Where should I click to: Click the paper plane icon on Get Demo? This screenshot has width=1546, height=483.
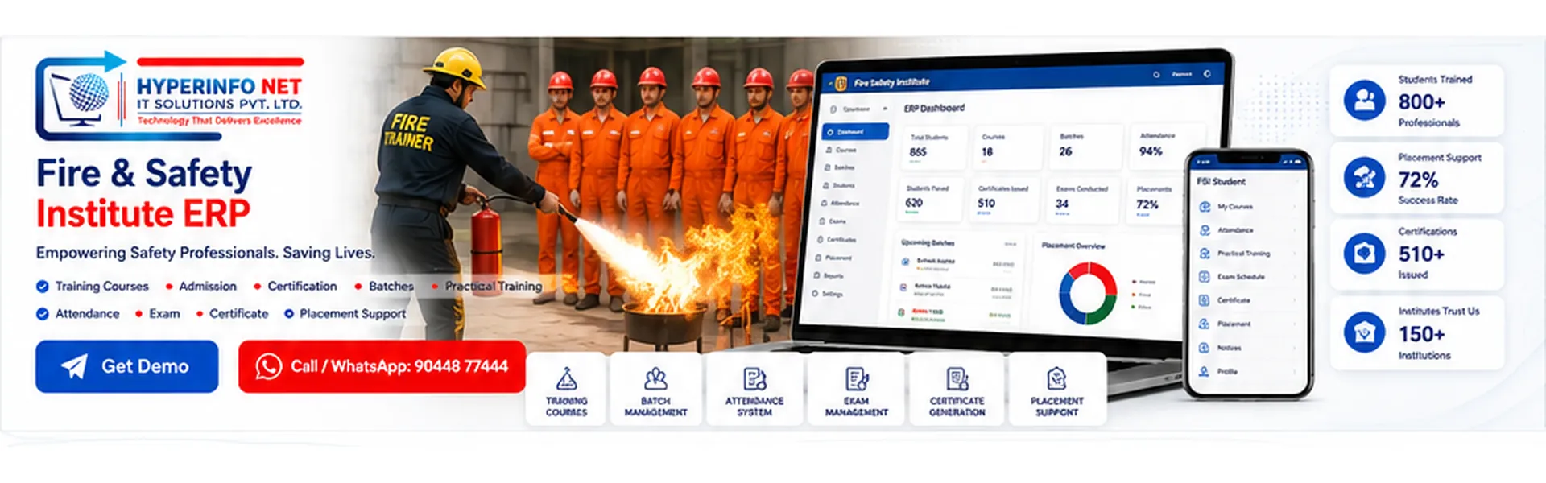point(74,366)
